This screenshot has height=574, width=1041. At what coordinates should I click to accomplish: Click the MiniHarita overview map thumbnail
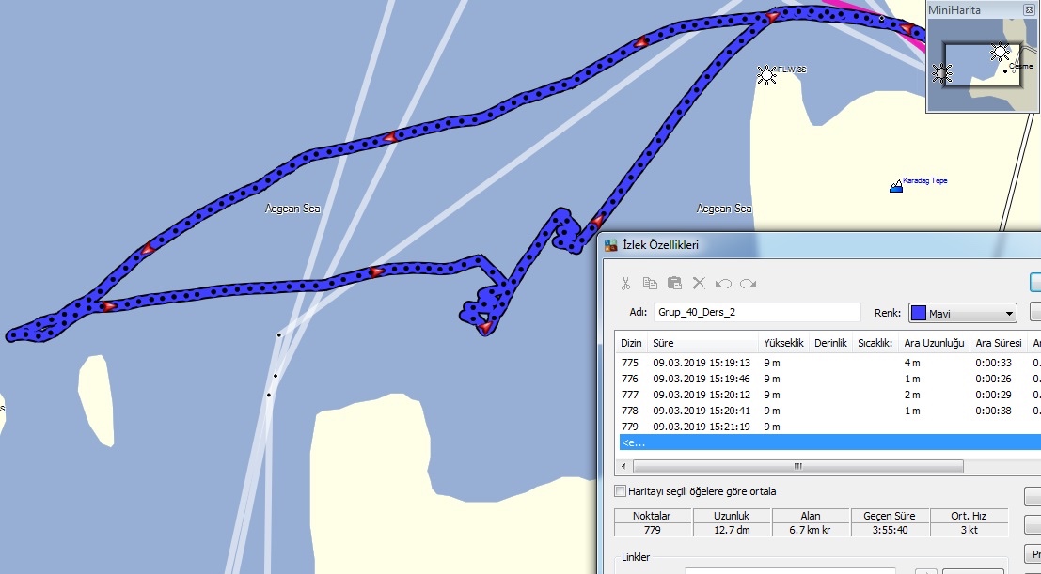click(983, 65)
